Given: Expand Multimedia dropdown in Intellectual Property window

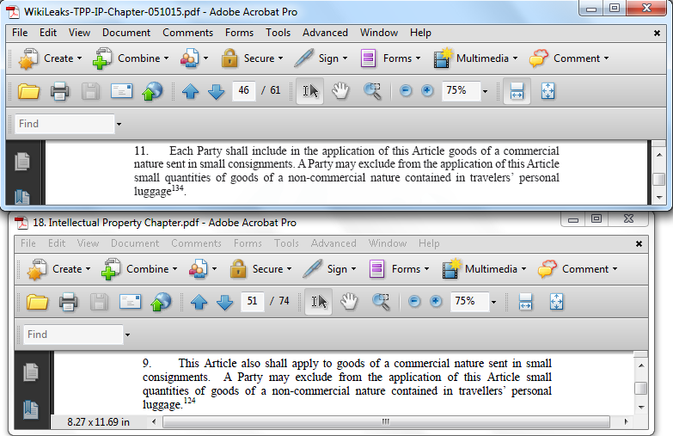Looking at the screenshot, I should tap(523, 269).
